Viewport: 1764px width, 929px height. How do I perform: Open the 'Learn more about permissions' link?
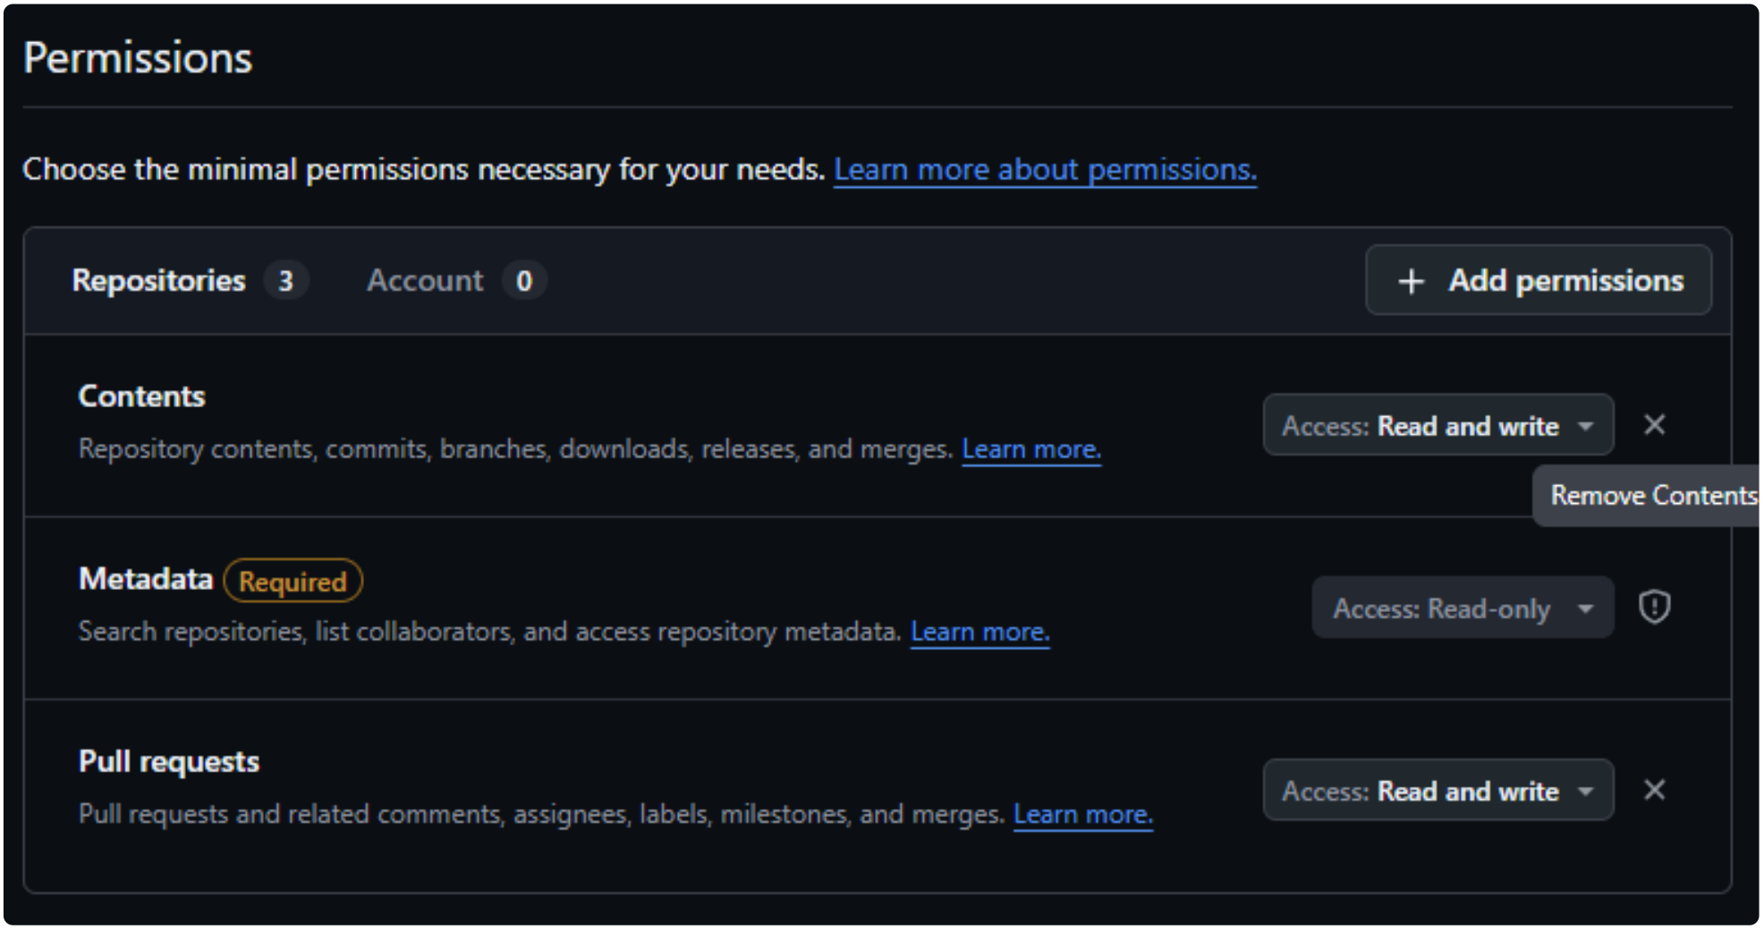pyautogui.click(x=1044, y=169)
